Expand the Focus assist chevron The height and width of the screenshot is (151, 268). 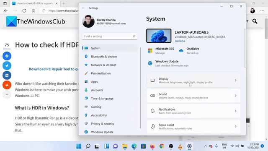click(235, 126)
